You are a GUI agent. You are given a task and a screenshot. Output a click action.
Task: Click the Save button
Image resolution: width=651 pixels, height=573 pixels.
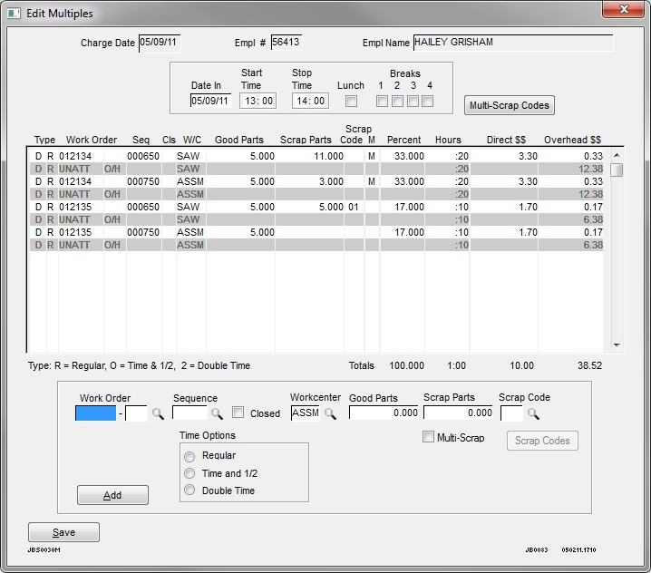(64, 532)
